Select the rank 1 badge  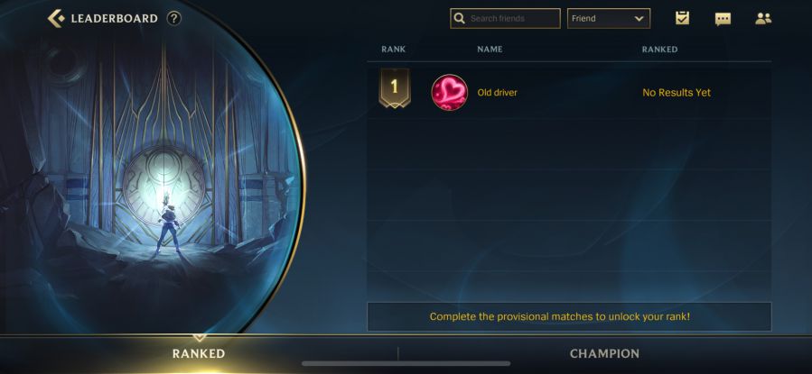(395, 87)
